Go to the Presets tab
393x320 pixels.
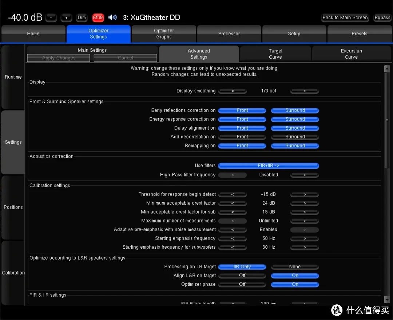point(360,33)
